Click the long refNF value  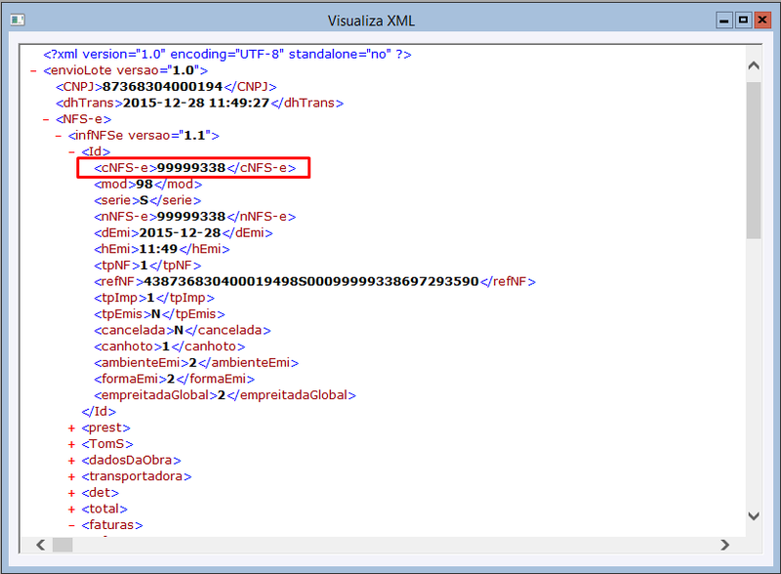311,282
